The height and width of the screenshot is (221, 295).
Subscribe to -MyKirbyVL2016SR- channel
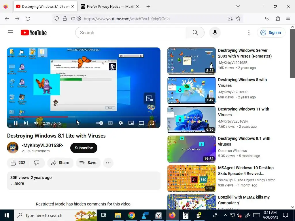coord(84,148)
